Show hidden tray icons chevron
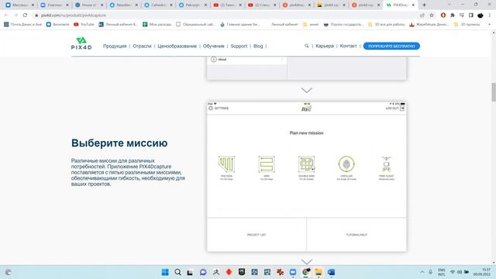Viewport: 496px width, 279px height. [x=422, y=272]
